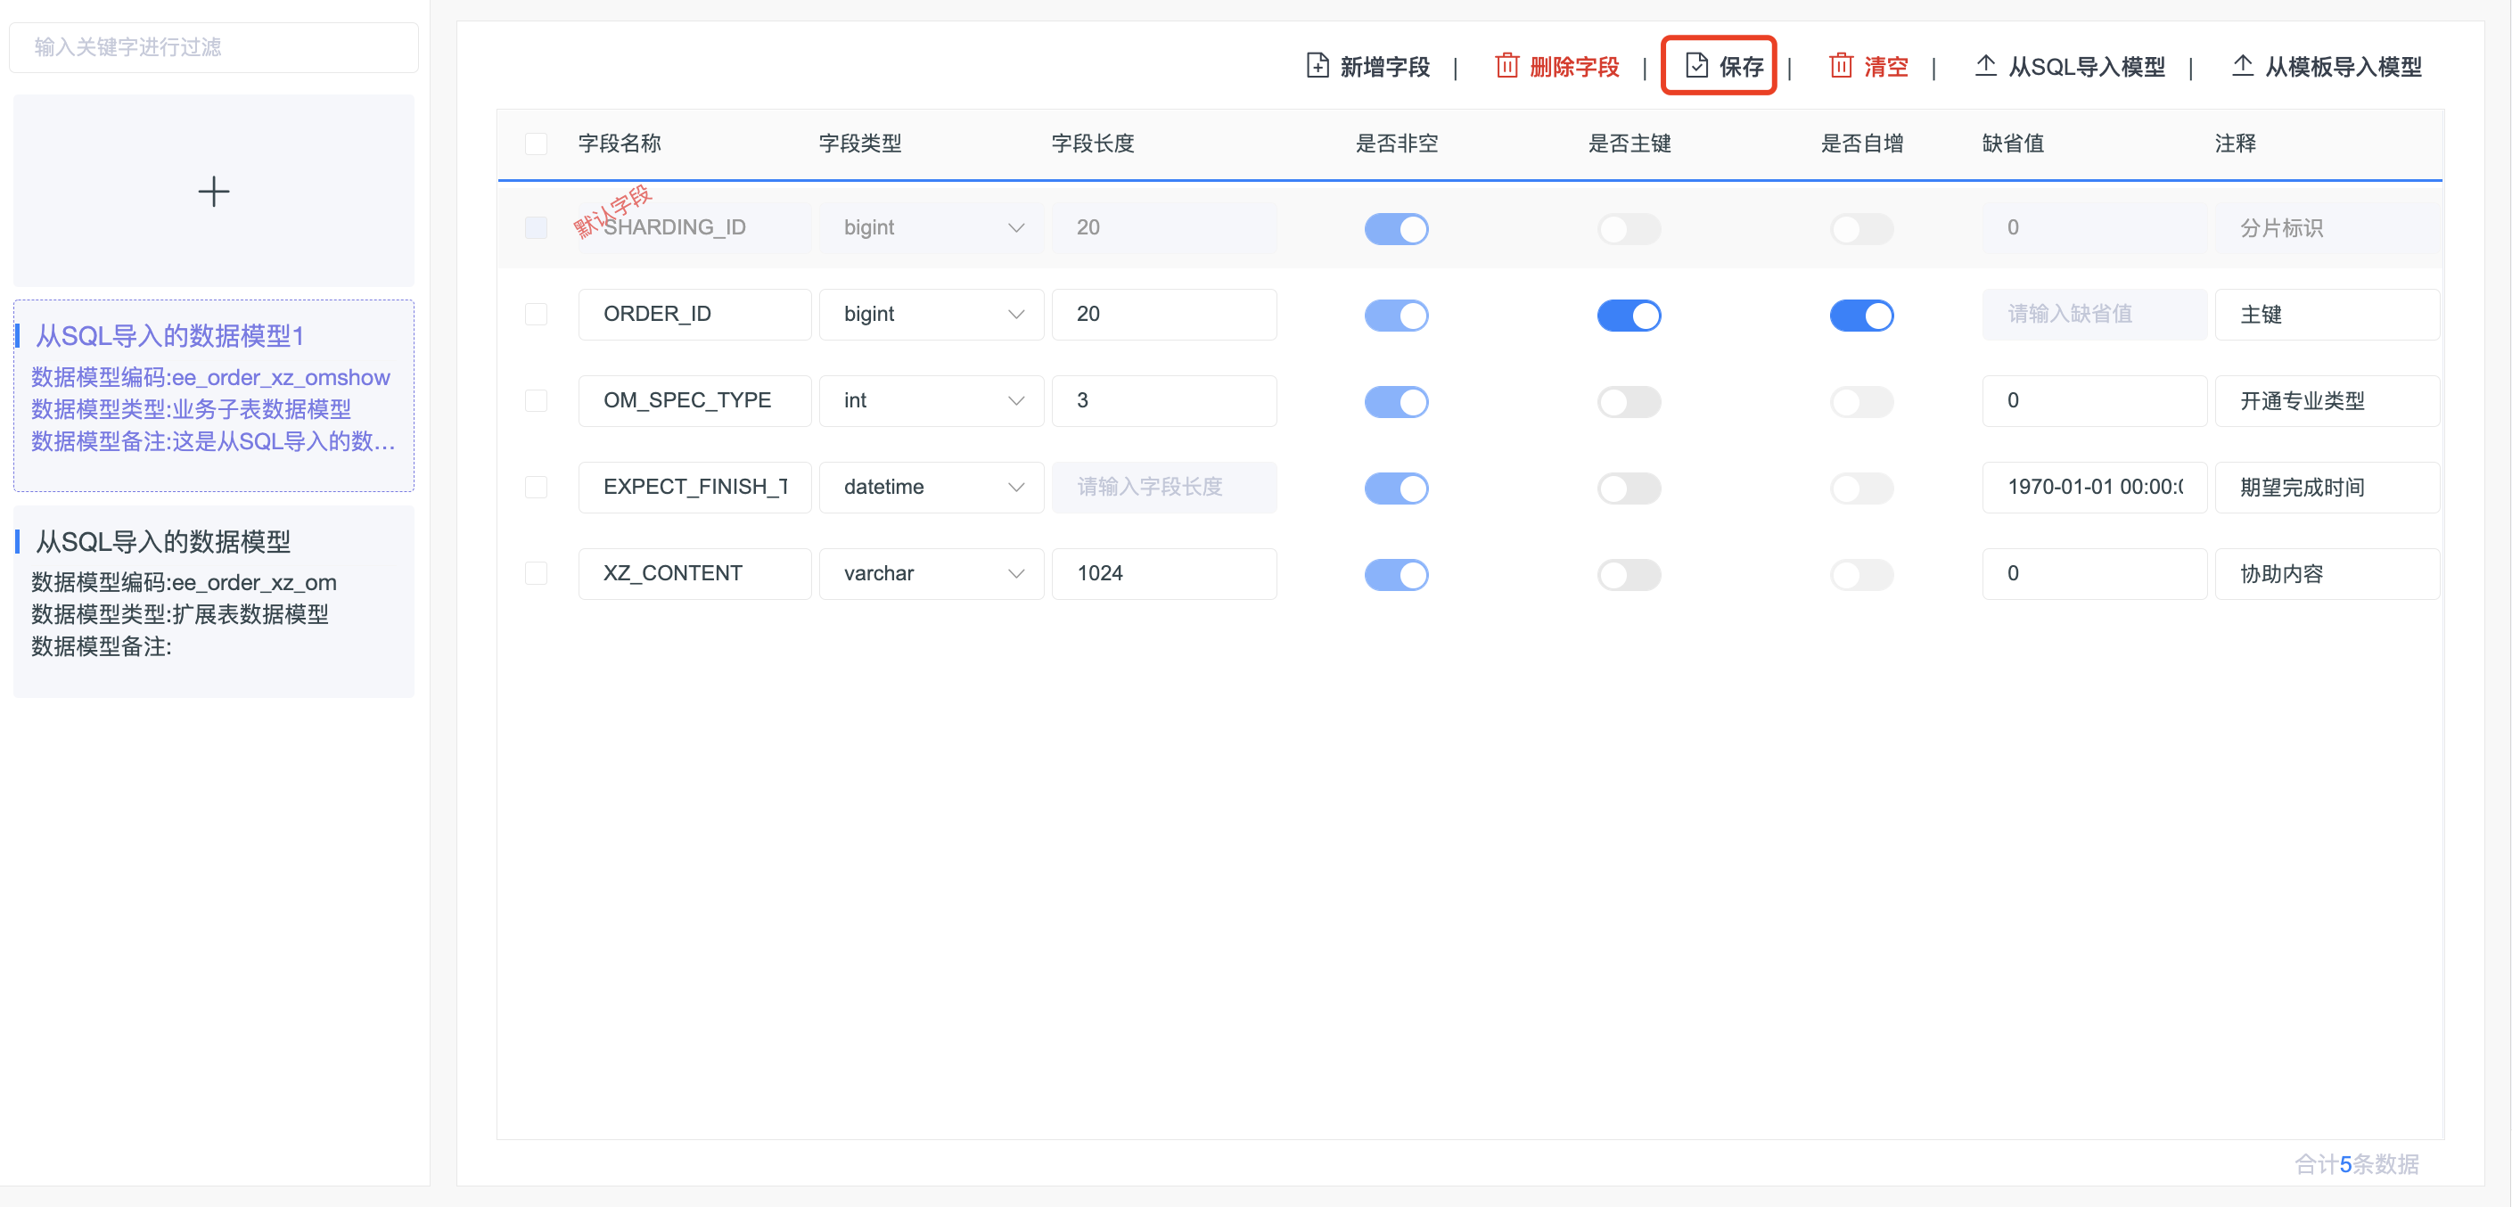Screen dimensions: 2512x1207
Task: Click 字段名称 column header
Action: click(620, 144)
